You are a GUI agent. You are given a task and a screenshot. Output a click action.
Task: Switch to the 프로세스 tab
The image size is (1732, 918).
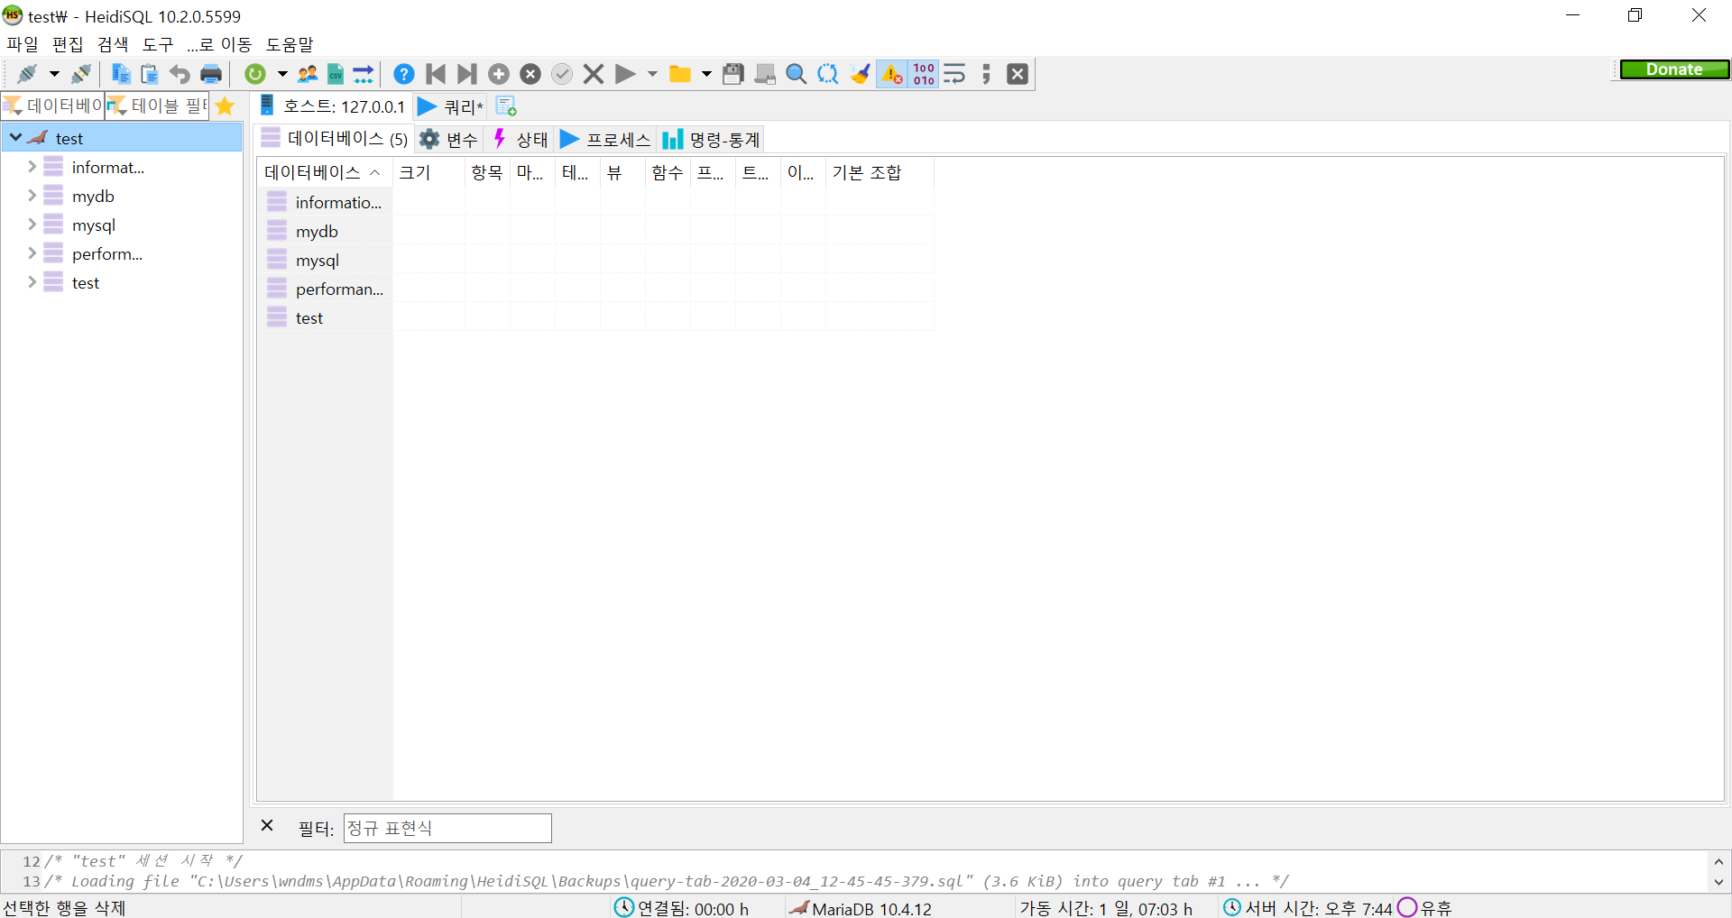[x=605, y=139]
